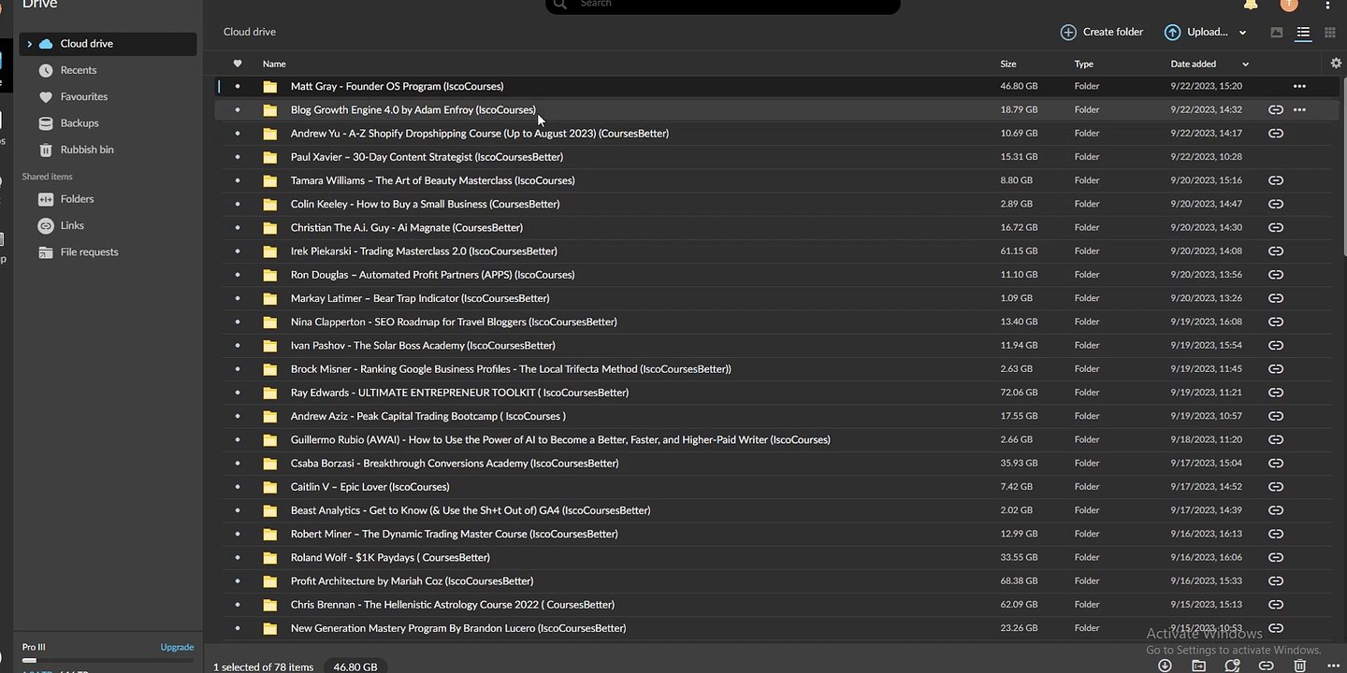Switch to grid view

(1330, 33)
